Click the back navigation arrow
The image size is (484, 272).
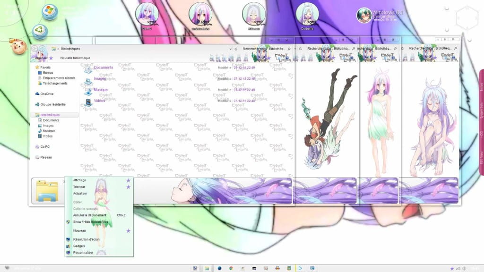[x=34, y=49]
